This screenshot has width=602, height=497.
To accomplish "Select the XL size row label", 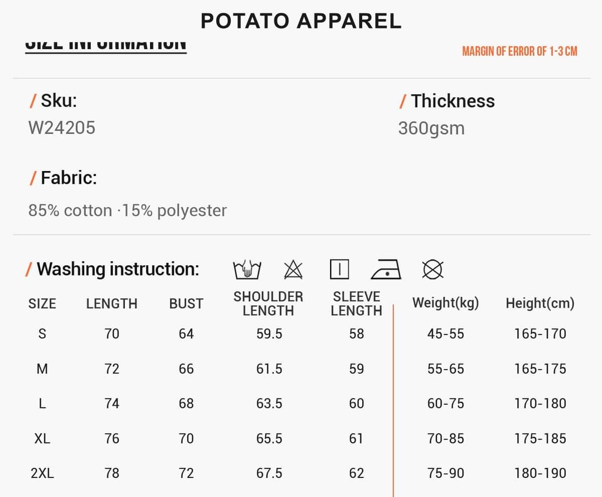I will pos(42,438).
